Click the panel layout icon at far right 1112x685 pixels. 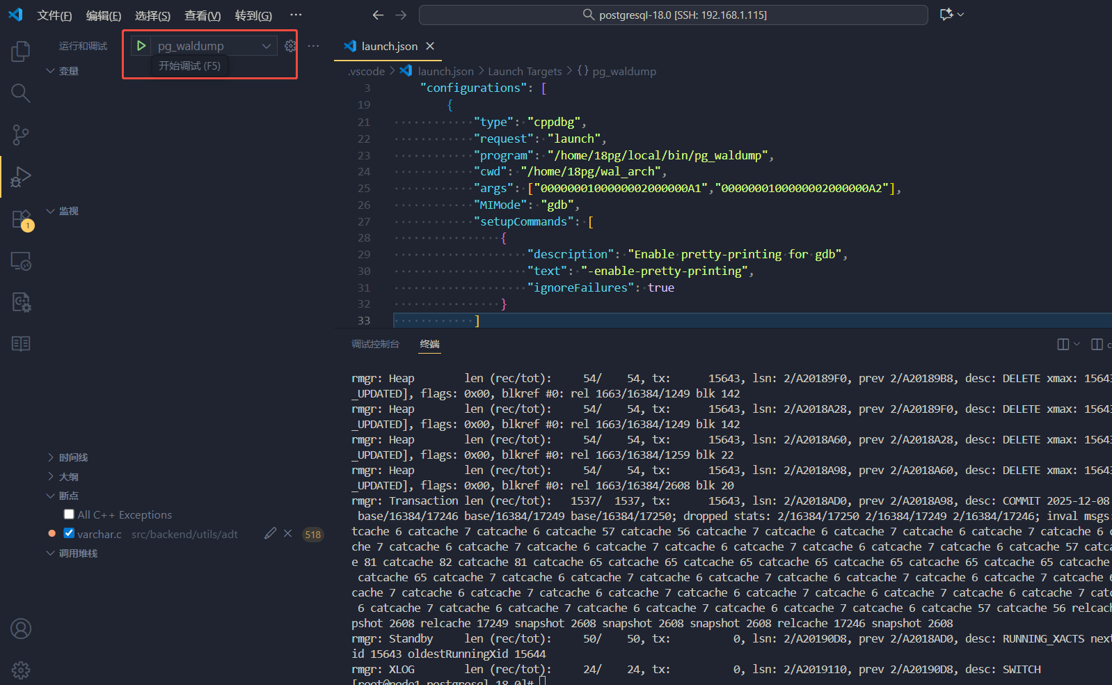pyautogui.click(x=1097, y=344)
